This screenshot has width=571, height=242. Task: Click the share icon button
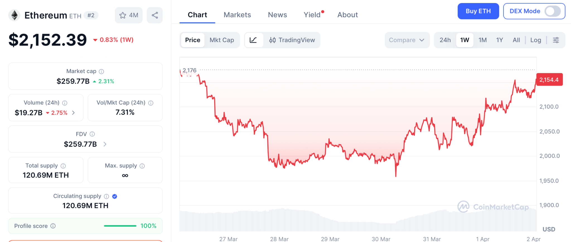coord(155,15)
